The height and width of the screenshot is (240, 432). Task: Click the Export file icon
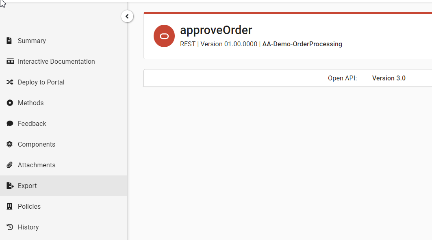[x=10, y=186]
